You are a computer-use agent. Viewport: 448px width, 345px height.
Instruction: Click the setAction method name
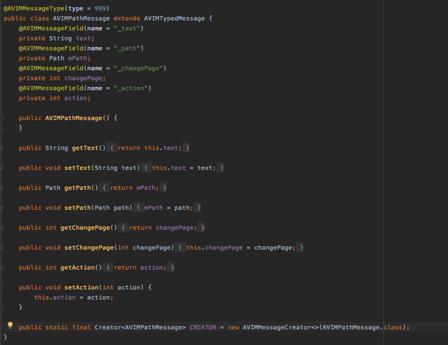(x=81, y=288)
